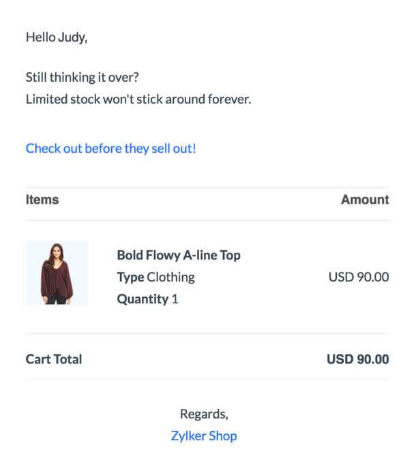Click the quantity value '1'

point(175,299)
